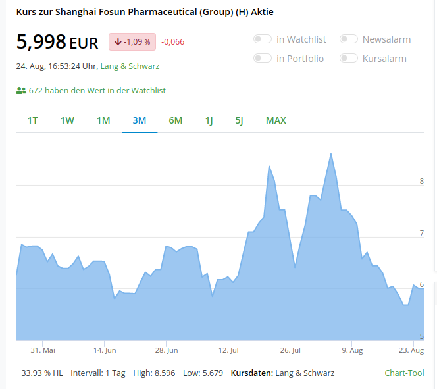Screen dimensions: 437x389
Task: Click the 5,998 EUR price value
Action: [57, 42]
